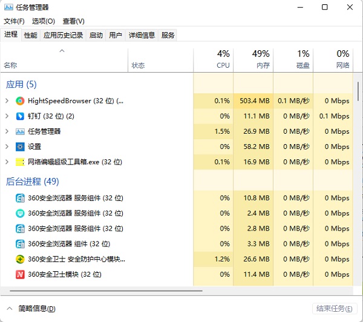The height and width of the screenshot is (322, 363).
Task: Sort by the 磁盘 column header
Action: pos(293,61)
